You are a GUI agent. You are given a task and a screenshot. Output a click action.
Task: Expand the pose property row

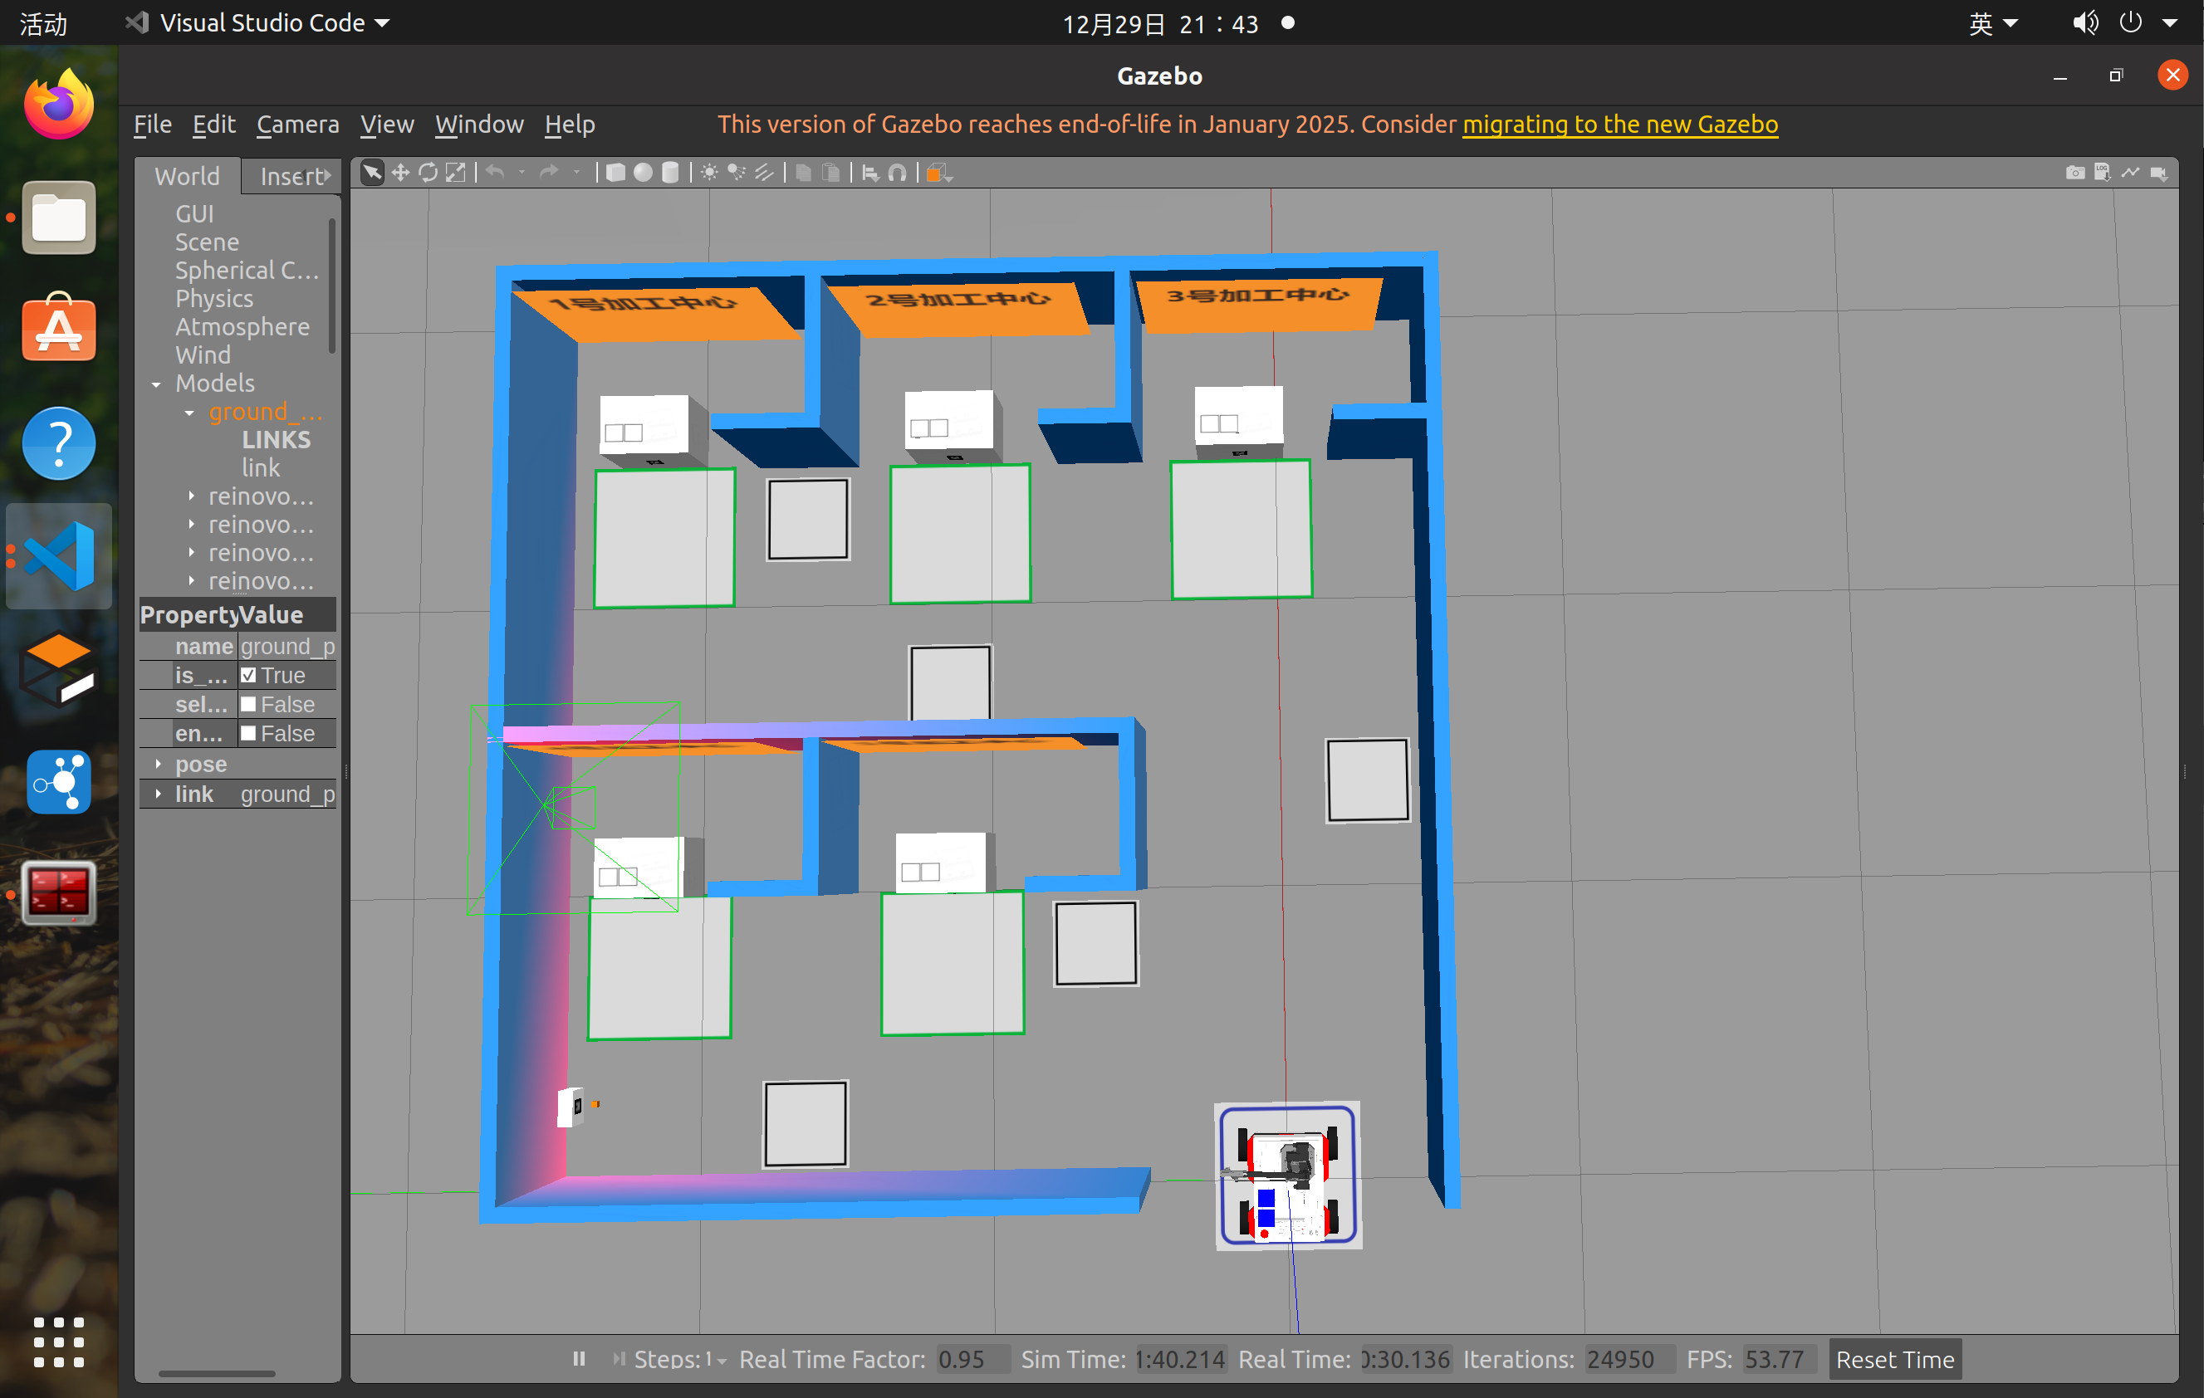[159, 764]
